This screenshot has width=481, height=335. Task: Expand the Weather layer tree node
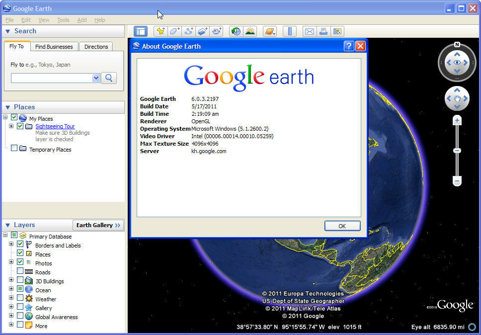click(x=11, y=299)
